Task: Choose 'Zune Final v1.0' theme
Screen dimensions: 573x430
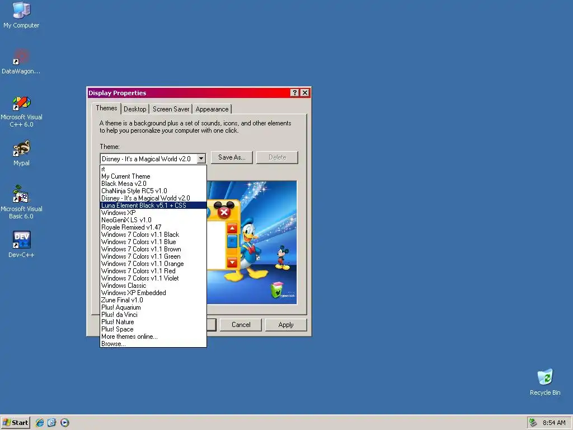Action: coord(153,300)
